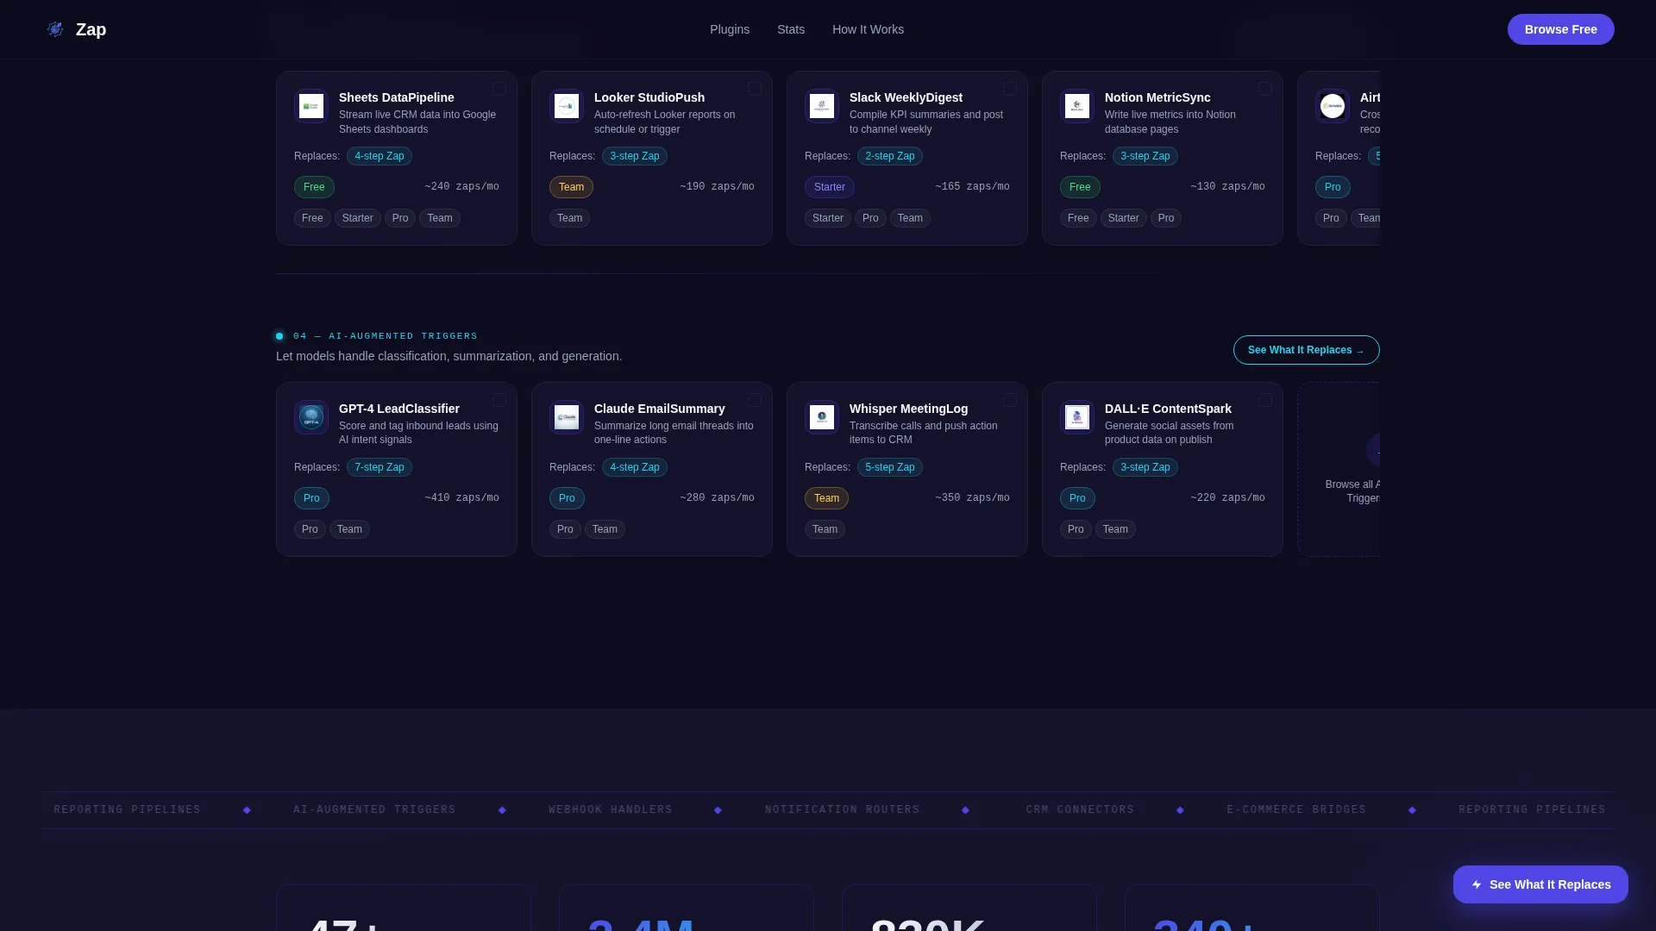
Task: Open the Looker StudioPush plugin icon
Action: 567,106
